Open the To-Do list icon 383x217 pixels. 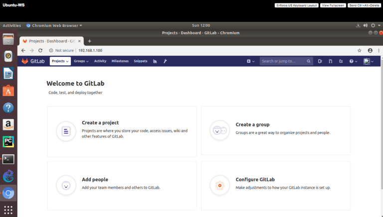341,61
